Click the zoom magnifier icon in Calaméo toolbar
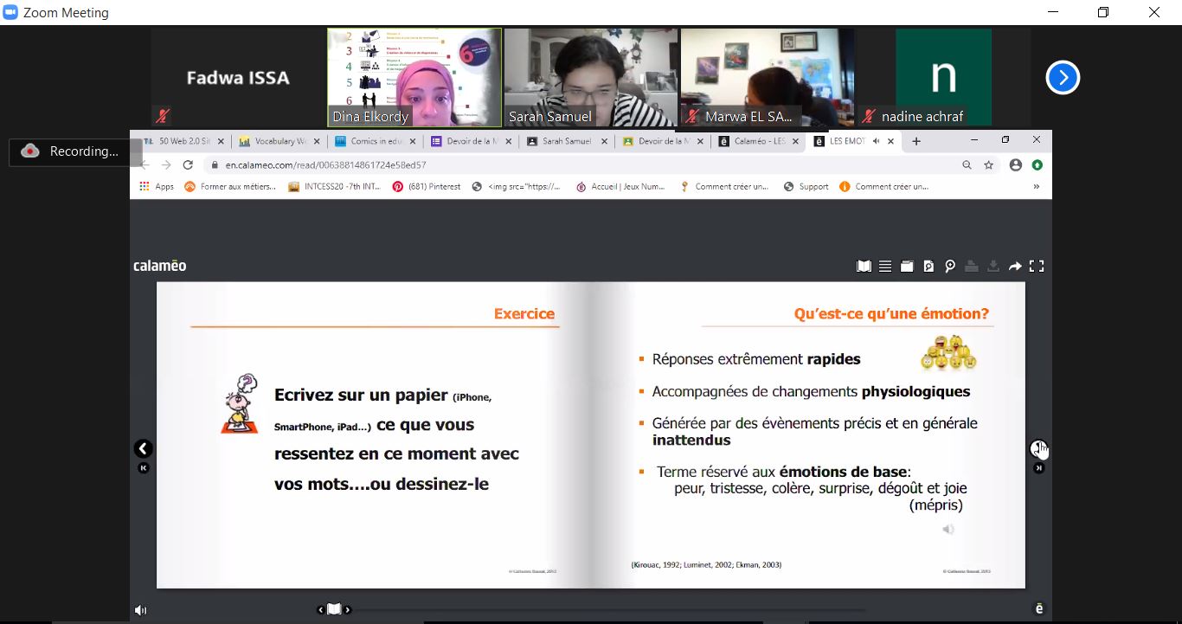This screenshot has width=1182, height=624. click(950, 267)
